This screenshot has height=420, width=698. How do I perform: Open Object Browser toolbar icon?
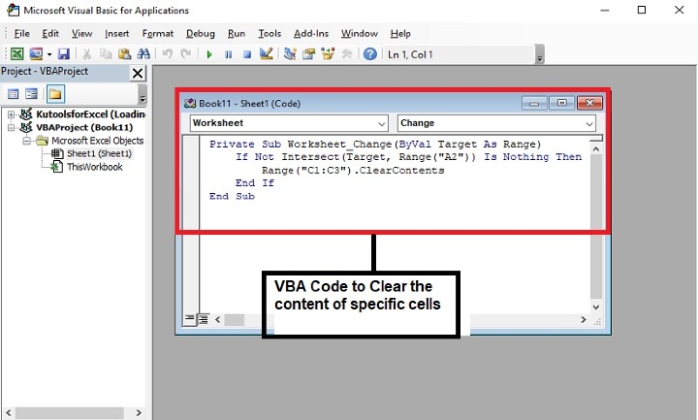tap(328, 54)
